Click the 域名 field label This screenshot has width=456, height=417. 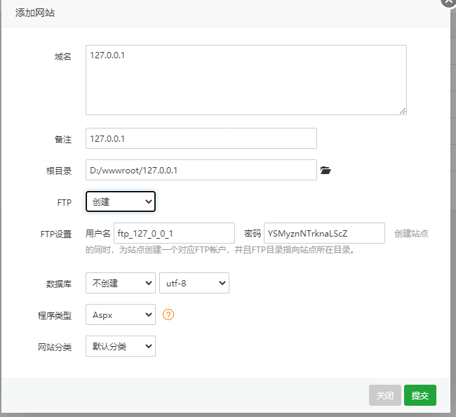coord(63,56)
